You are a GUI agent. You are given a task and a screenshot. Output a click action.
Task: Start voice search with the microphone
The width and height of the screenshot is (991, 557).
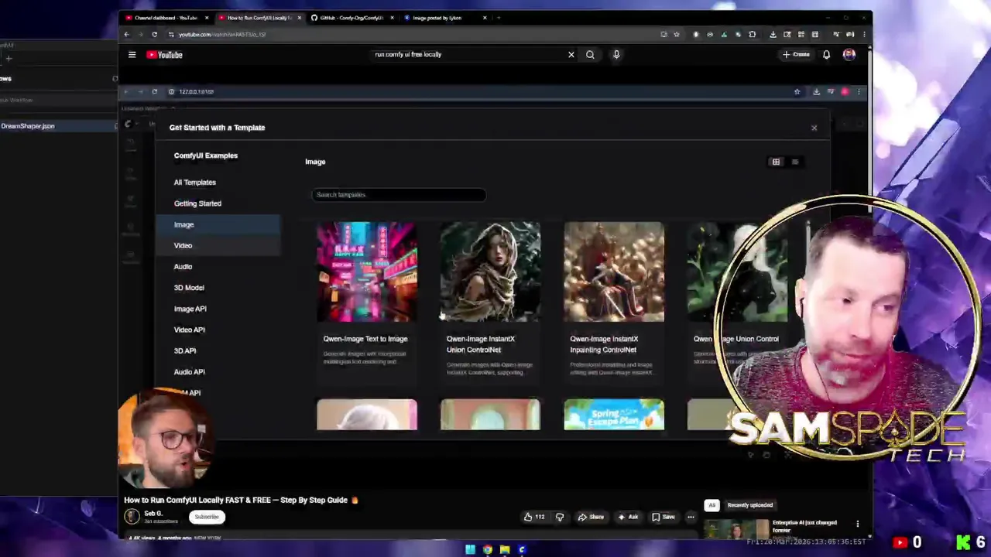click(x=616, y=55)
